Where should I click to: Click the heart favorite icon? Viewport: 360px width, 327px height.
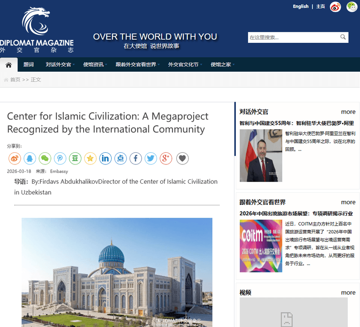point(183,159)
